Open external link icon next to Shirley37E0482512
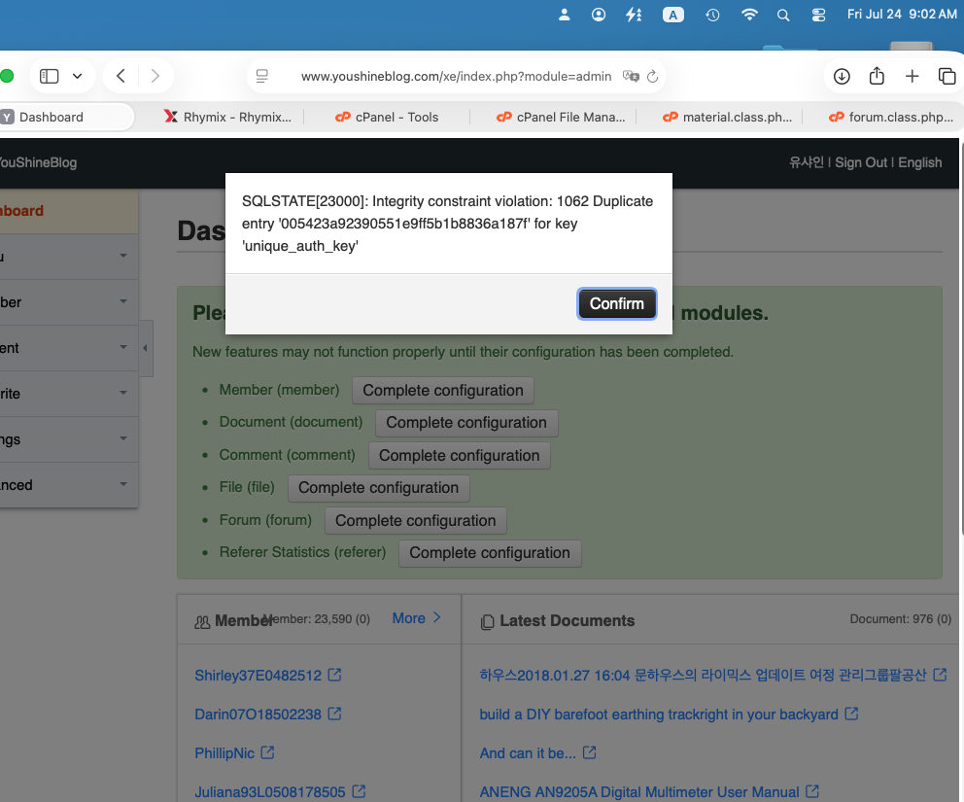The height and width of the screenshot is (802, 964). tap(334, 675)
